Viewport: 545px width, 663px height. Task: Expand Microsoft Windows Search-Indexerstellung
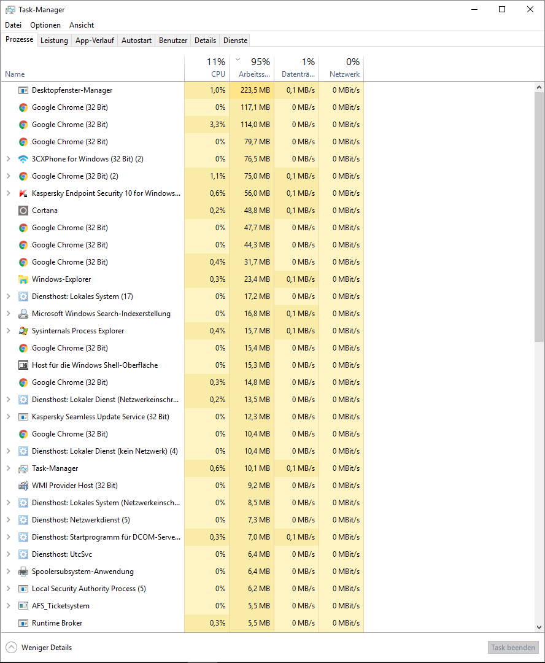8,314
